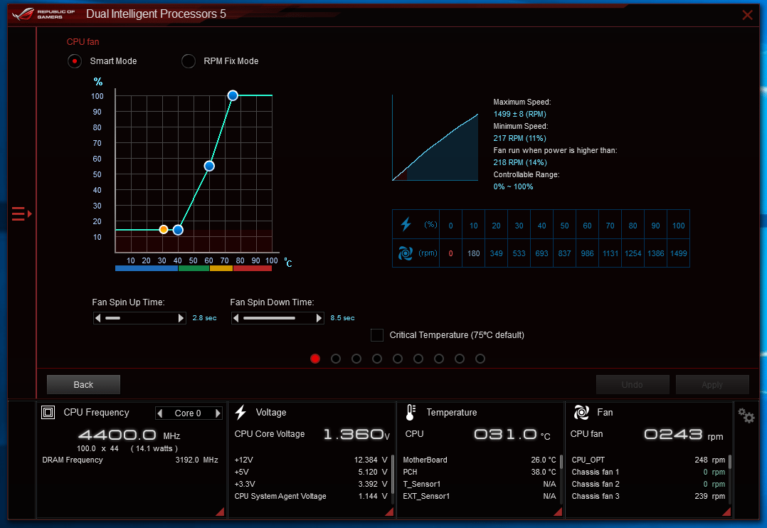Click the '180' rpm table cell

tap(474, 253)
